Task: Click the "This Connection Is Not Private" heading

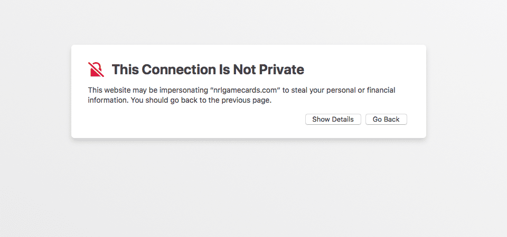Action: click(208, 70)
